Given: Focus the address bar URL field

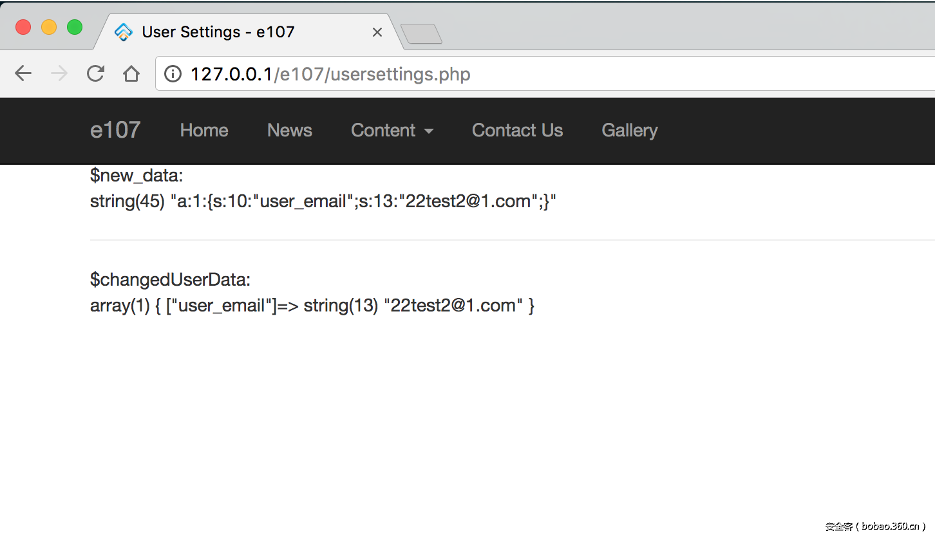Looking at the screenshot, I should click(515, 74).
